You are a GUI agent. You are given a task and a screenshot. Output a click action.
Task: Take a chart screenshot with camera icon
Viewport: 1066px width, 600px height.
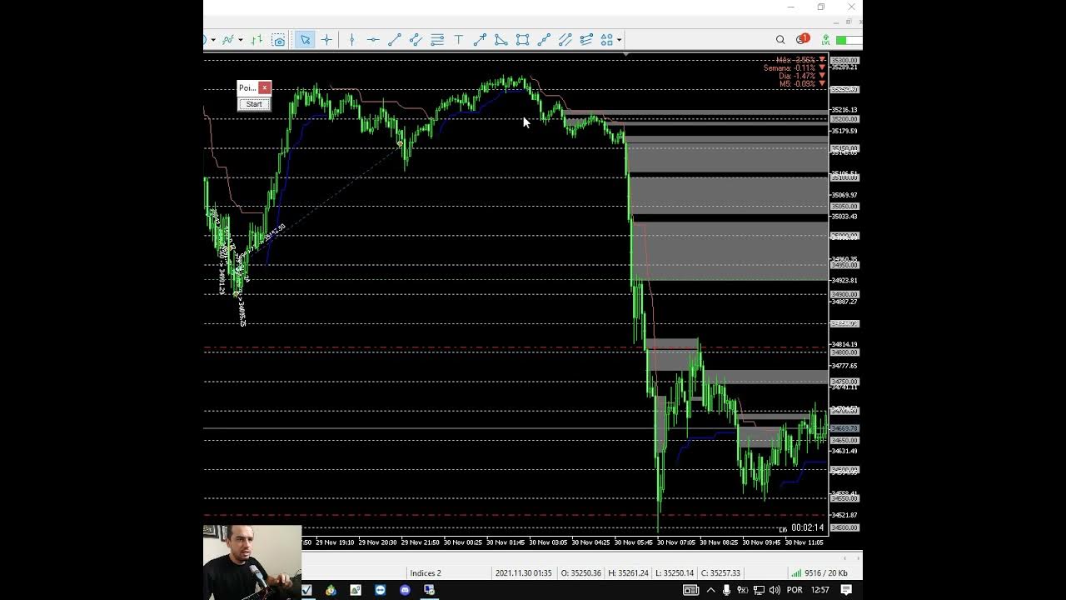(279, 40)
